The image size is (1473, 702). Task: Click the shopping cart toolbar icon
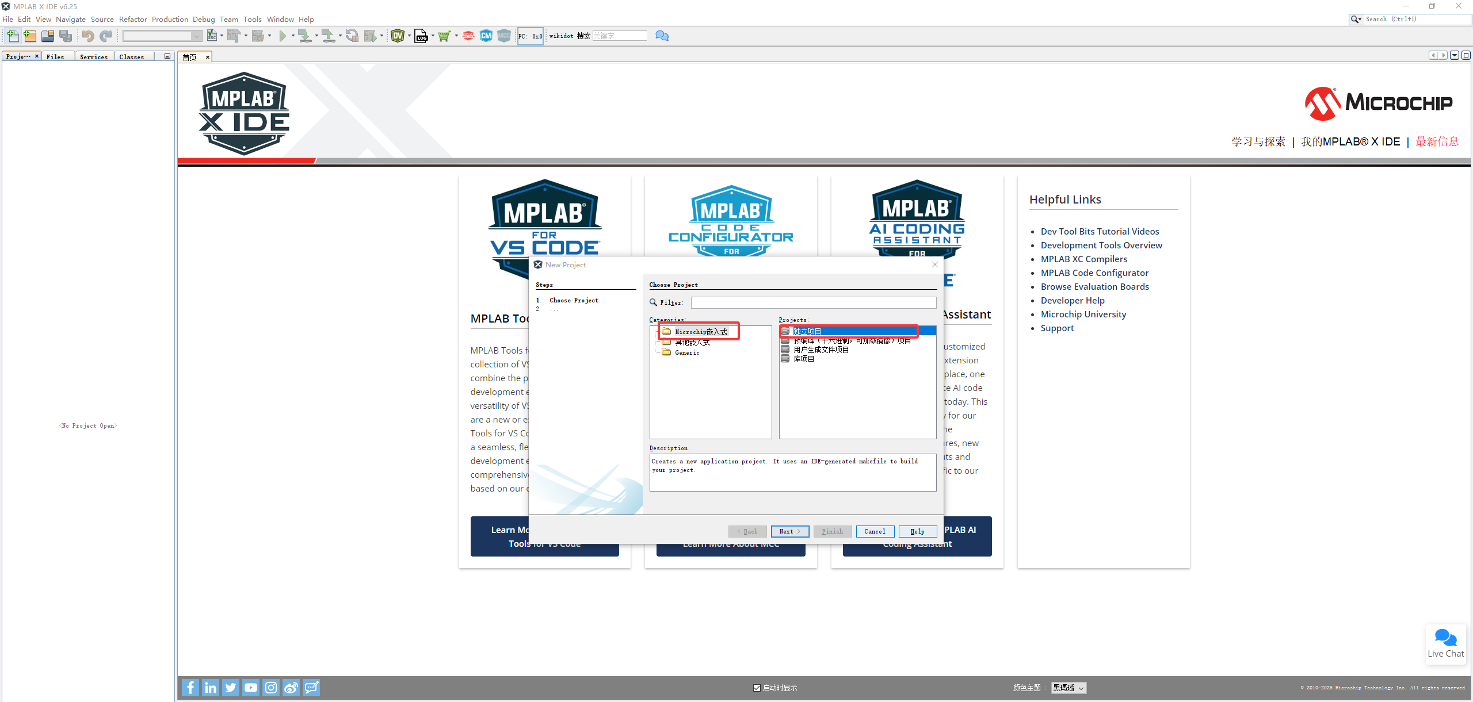point(444,36)
